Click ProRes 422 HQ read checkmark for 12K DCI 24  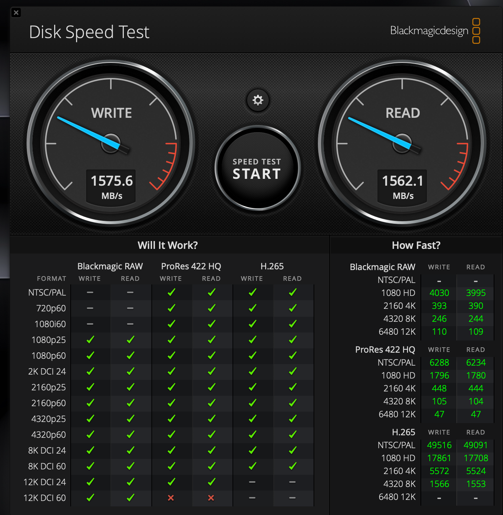212,482
